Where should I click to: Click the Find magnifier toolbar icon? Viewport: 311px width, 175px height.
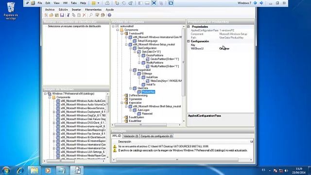pyautogui.click(x=91, y=15)
